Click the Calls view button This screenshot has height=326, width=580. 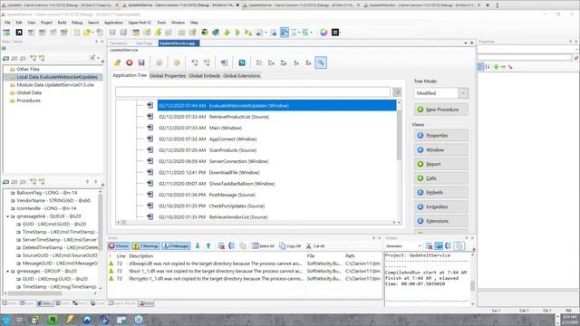click(x=441, y=178)
